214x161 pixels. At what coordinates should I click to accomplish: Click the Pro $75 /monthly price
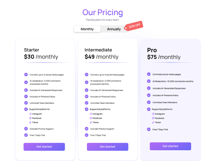163,57
